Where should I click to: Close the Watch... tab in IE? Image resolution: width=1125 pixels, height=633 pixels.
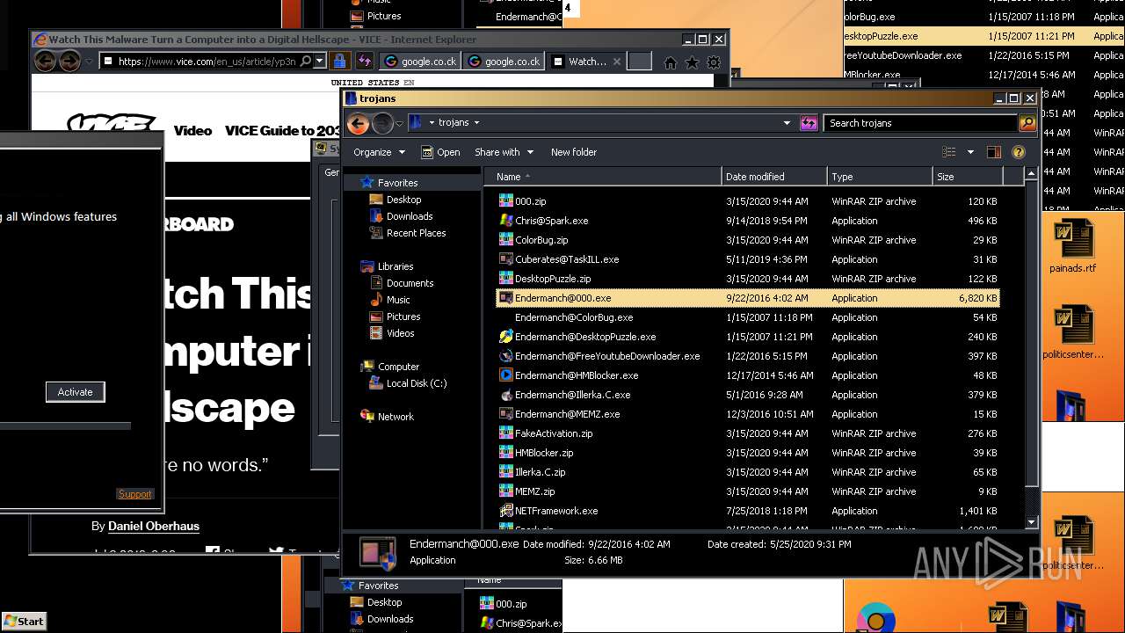pyautogui.click(x=617, y=62)
